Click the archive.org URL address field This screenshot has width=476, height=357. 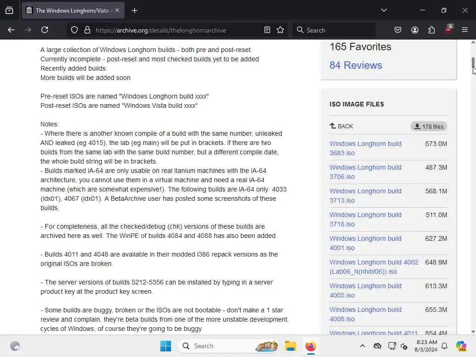[176, 30]
